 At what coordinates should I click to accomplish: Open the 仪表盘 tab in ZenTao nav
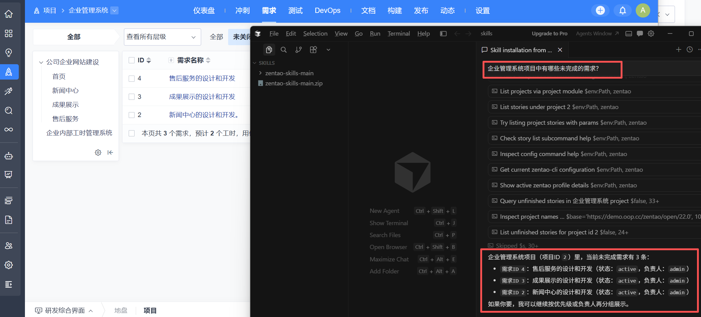pos(204,10)
